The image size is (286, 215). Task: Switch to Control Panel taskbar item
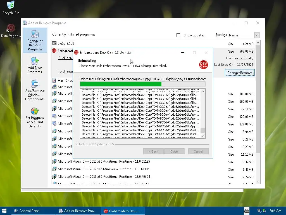pyautogui.click(x=34, y=211)
